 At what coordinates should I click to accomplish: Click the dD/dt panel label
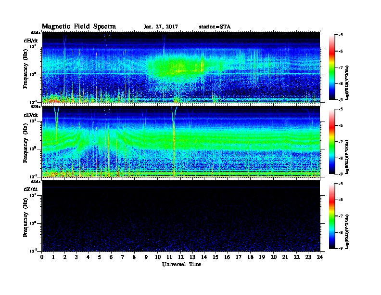click(31, 115)
